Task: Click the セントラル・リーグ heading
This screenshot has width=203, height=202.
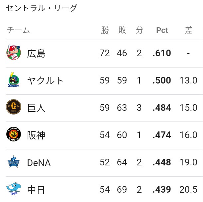Action: (x=42, y=8)
